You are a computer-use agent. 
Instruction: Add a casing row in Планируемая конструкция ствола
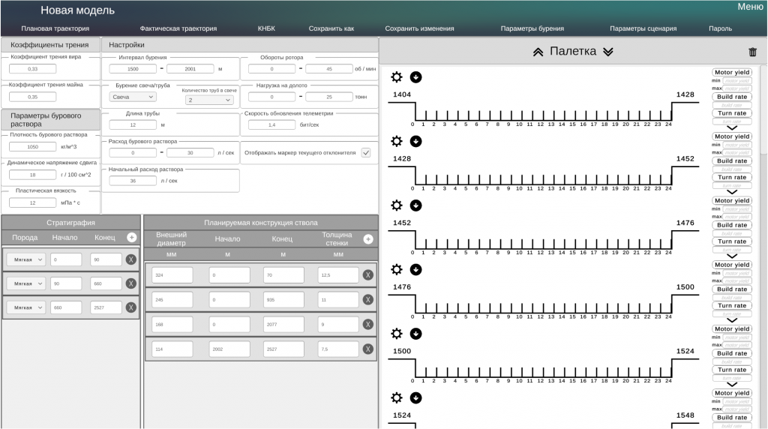(x=367, y=239)
